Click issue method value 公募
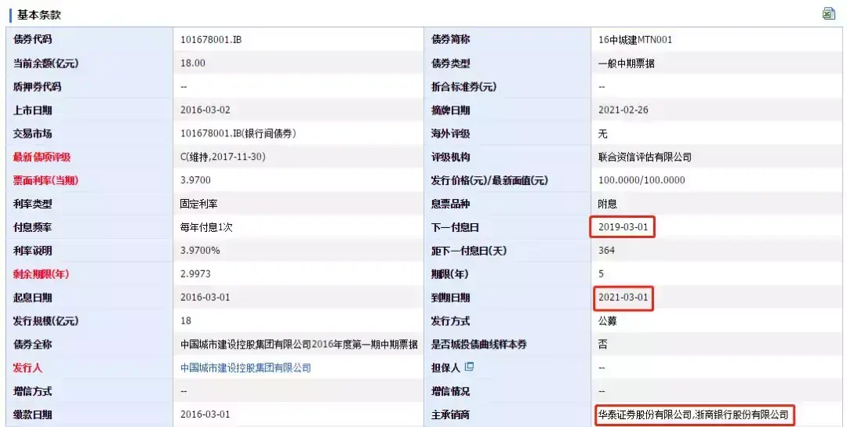847x427 pixels. click(x=608, y=321)
